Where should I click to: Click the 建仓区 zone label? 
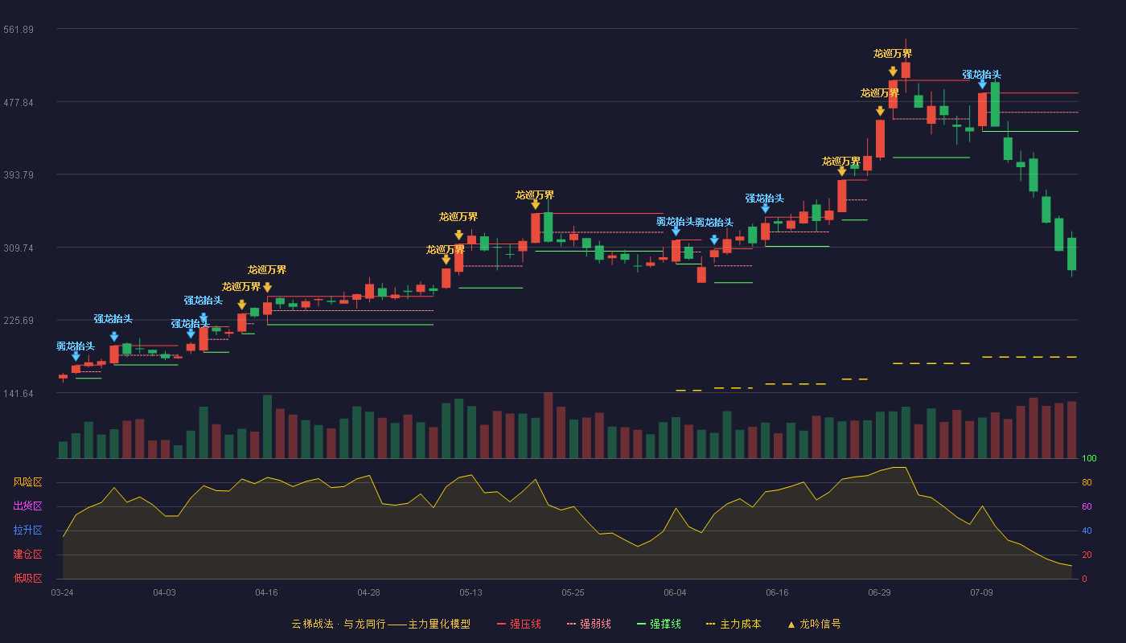pos(27,555)
